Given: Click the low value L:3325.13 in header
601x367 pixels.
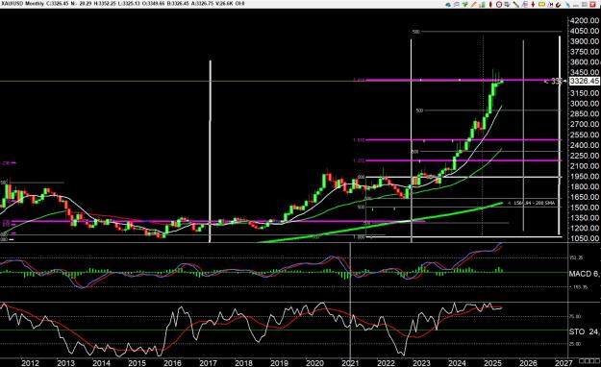Looking at the screenshot, I should 130,4.
